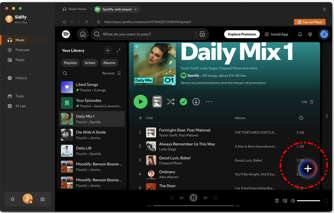Open the Spotify profile avatar J
The width and height of the screenshot is (334, 213).
tap(324, 34)
